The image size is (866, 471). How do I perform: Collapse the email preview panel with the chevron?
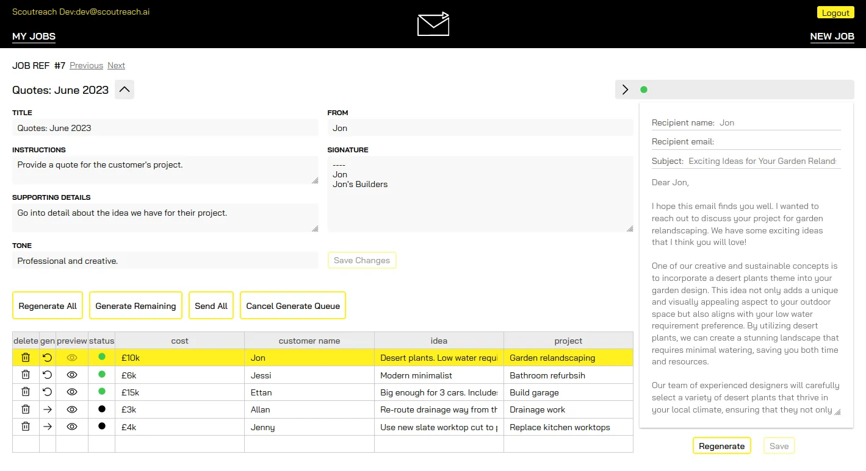click(625, 89)
